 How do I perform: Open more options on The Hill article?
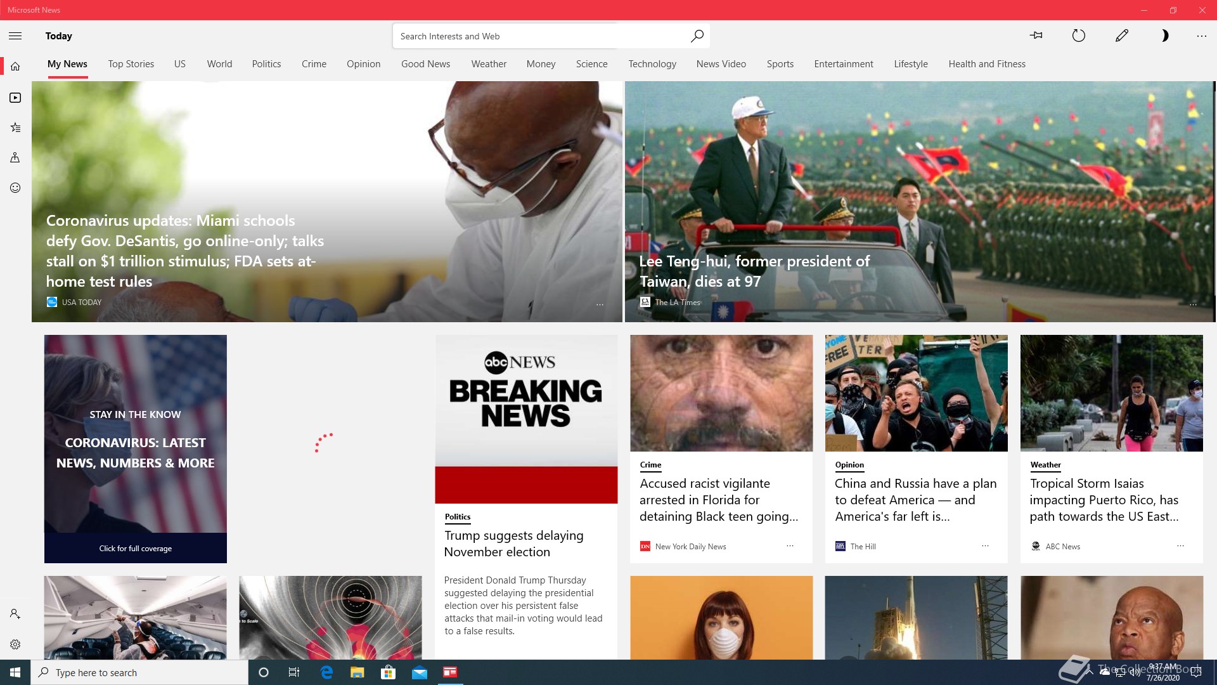(x=985, y=545)
